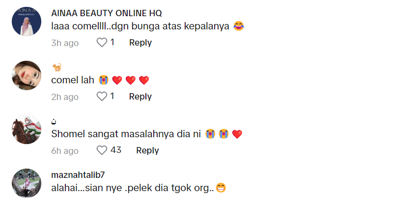
Task: Open the cat emoji user's avatar
Action: pyautogui.click(x=27, y=75)
